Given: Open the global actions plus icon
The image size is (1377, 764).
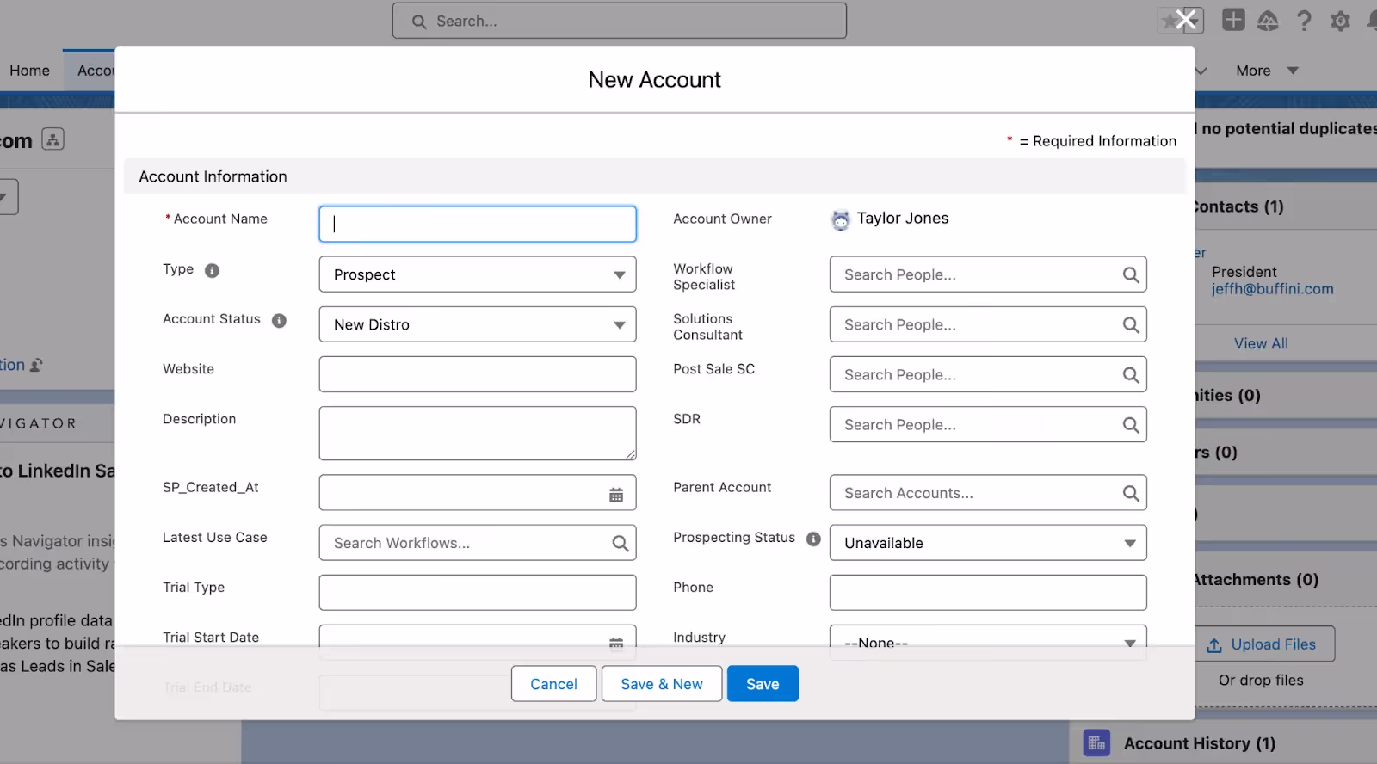Looking at the screenshot, I should point(1233,20).
